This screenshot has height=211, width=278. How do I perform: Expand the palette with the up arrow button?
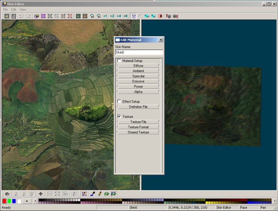click(x=27, y=201)
